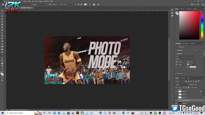Open the workspace switcher icon
Viewport: 205px width, 115px height.
pyautogui.click(x=198, y=4)
